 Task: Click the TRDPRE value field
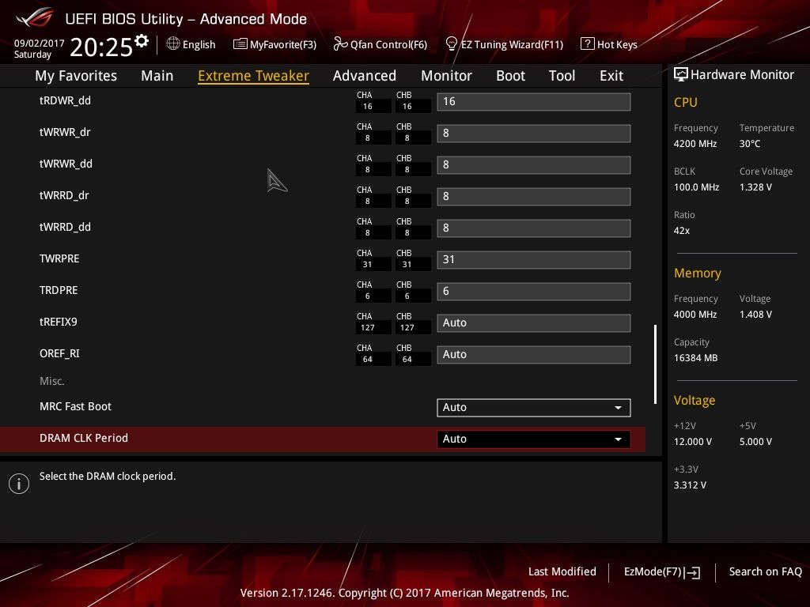(534, 291)
